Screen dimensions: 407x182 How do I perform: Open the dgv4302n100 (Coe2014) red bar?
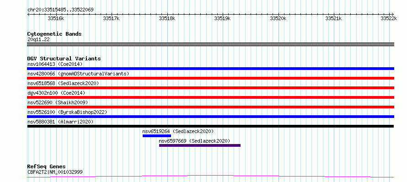point(210,97)
